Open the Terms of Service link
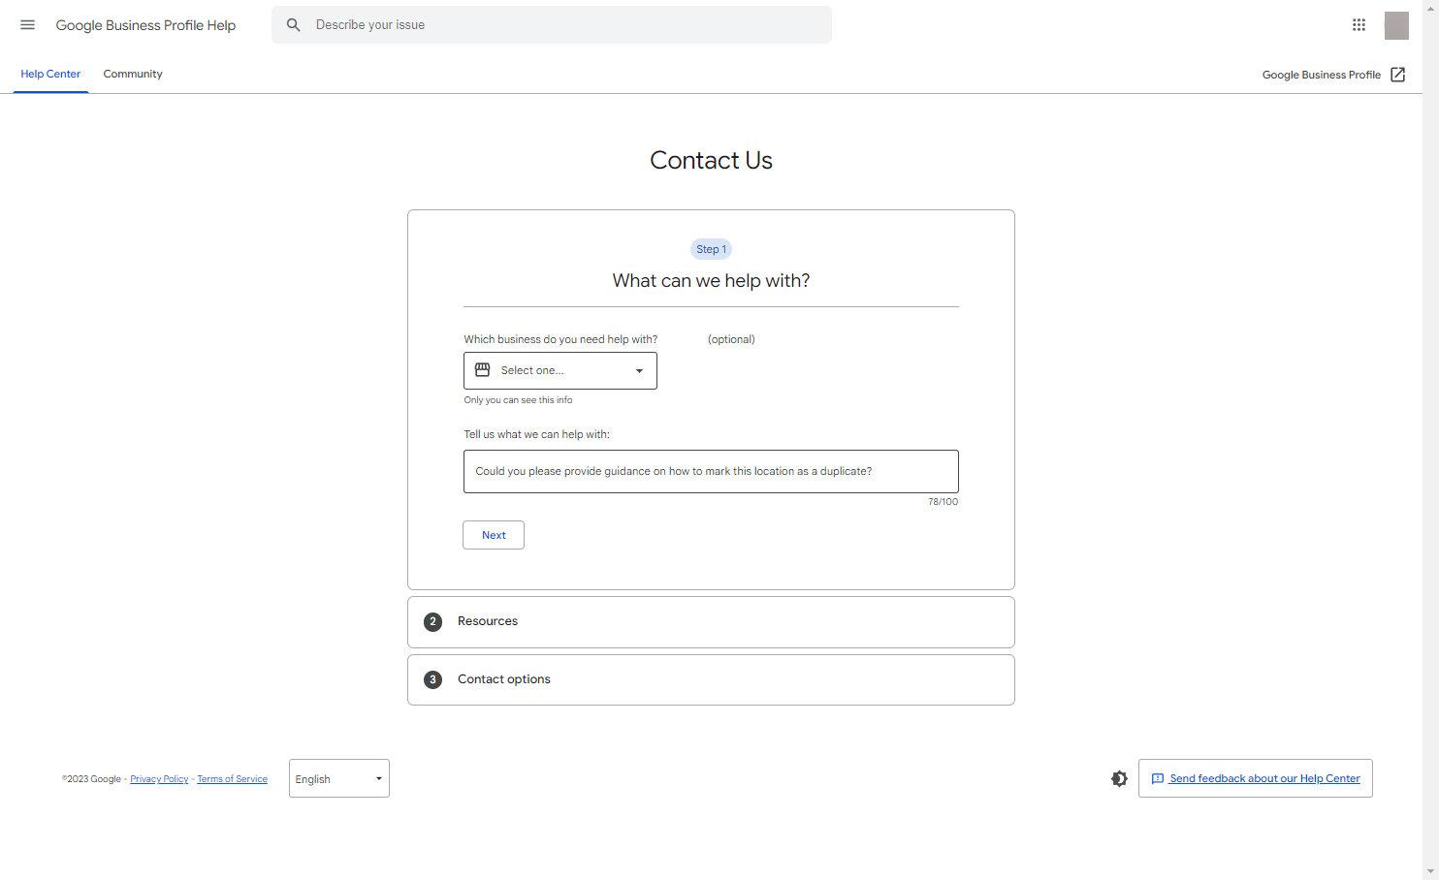This screenshot has width=1439, height=880. coord(232,779)
